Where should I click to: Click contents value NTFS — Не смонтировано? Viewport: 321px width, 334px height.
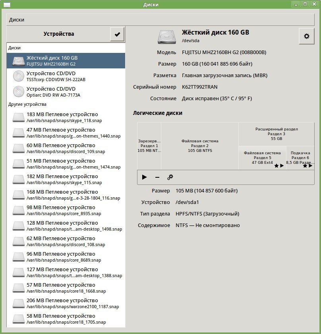(207, 225)
